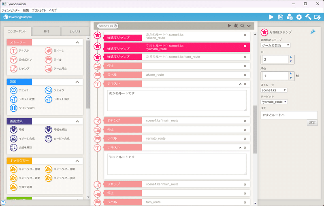This screenshot has width=324, height=206.
Task: Collapse the あかねルートです text block
Action: click(x=240, y=84)
